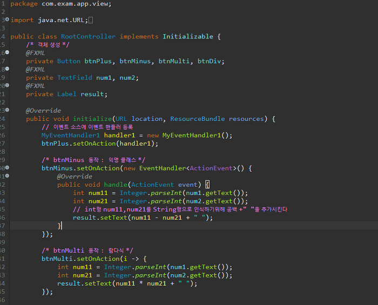The width and height of the screenshot is (378, 305).
Task: Click btnMinus in the Button declaration
Action: point(135,61)
